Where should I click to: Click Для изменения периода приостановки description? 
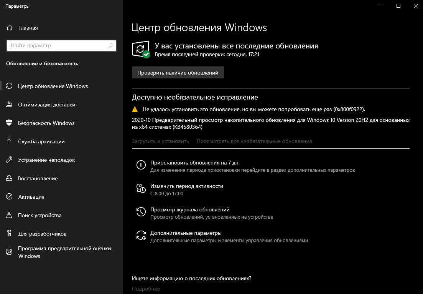point(252,170)
